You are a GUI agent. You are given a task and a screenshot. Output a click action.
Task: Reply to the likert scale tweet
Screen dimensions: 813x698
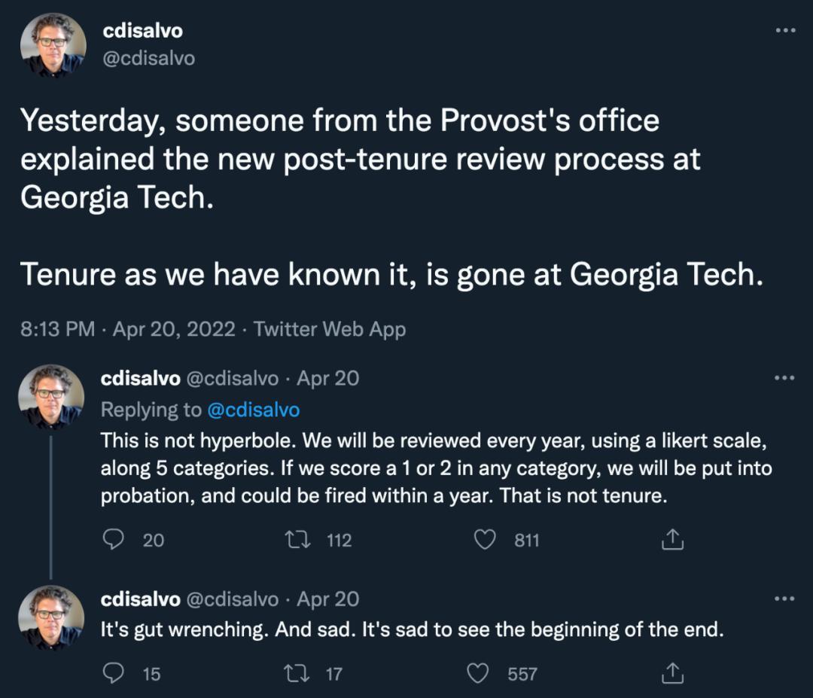pyautogui.click(x=113, y=539)
